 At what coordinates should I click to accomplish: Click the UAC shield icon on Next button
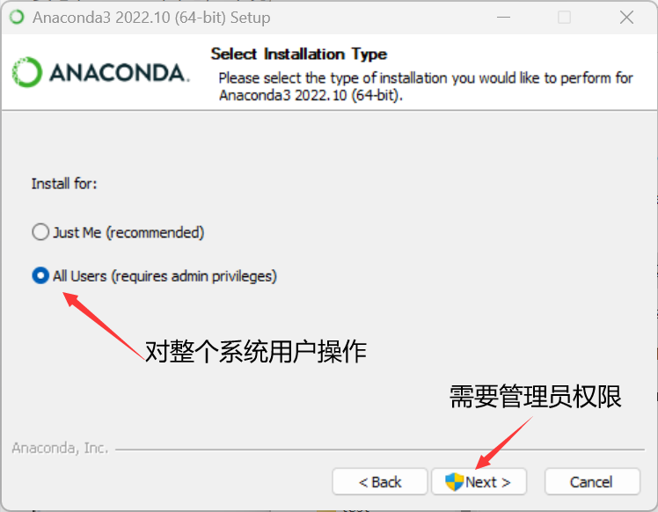(454, 482)
